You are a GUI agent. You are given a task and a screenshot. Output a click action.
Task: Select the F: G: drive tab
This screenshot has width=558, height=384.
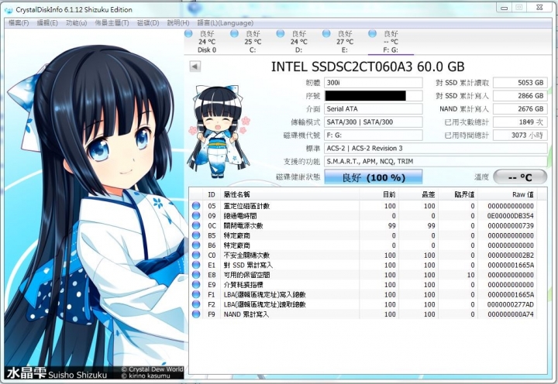point(391,42)
